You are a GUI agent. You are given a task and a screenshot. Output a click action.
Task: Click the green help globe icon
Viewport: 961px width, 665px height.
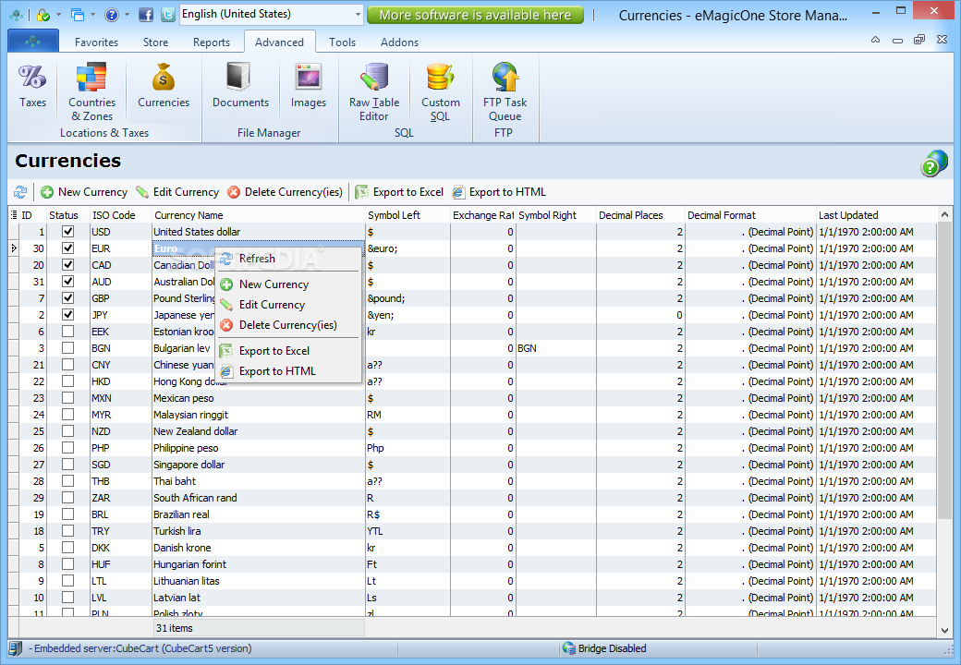coord(933,163)
